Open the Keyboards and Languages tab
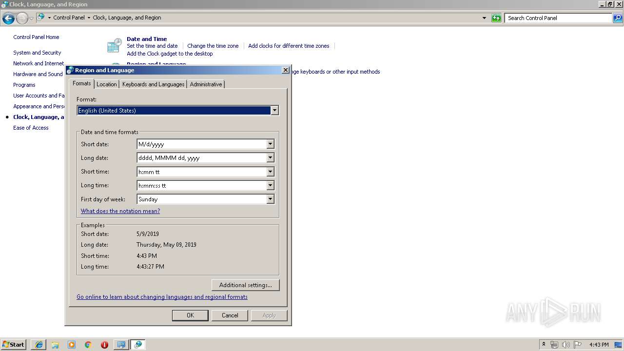Screen dimensions: 624x351 [x=153, y=84]
